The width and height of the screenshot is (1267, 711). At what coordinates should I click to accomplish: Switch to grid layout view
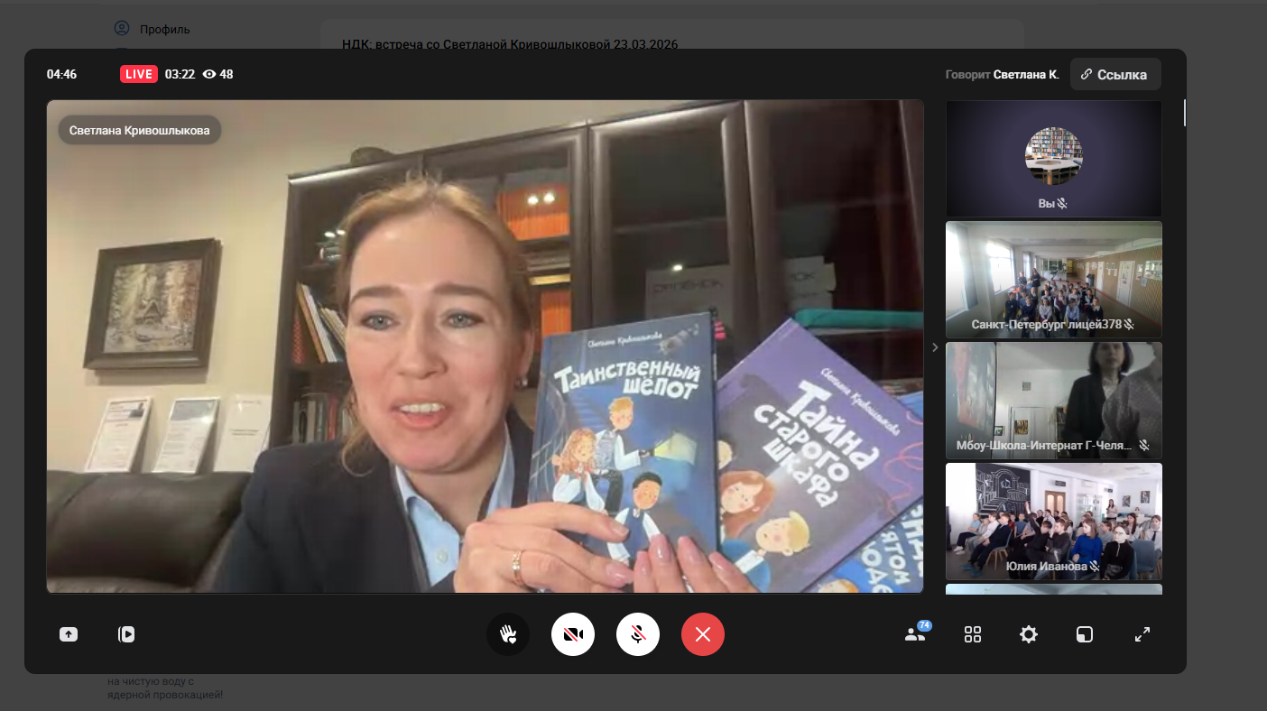(973, 634)
